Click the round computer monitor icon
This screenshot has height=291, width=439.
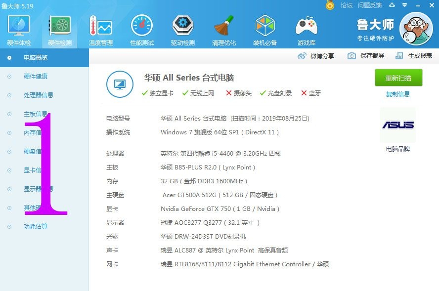click(120, 84)
